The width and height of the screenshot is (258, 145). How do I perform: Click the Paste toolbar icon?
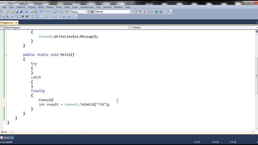click(x=35, y=12)
